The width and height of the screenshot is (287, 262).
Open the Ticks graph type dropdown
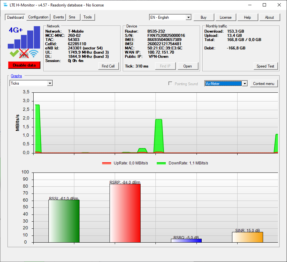tap(31, 83)
